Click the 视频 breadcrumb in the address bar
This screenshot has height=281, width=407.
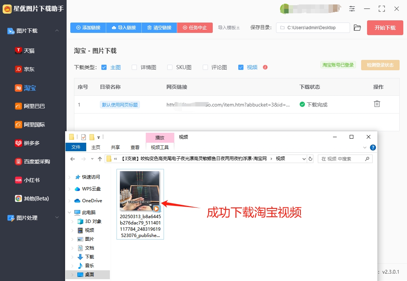(280, 159)
